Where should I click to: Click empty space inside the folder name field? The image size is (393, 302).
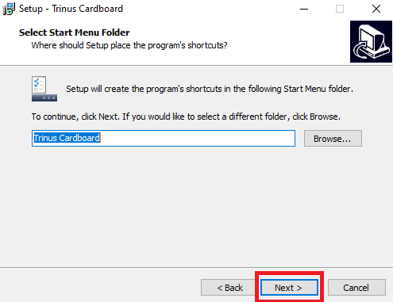tap(197, 138)
